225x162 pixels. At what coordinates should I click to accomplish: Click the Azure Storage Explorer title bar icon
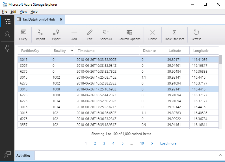coord(5,5)
